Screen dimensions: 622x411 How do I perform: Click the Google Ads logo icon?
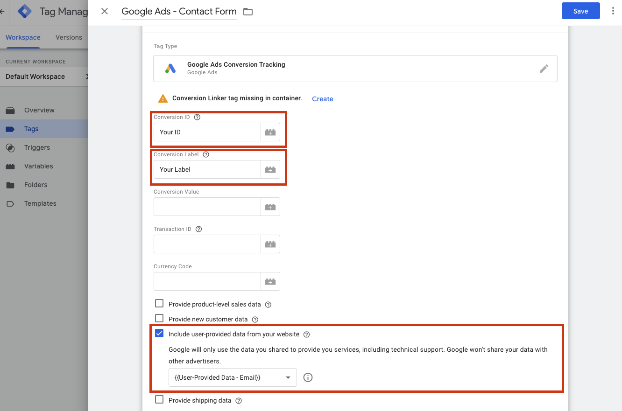170,69
